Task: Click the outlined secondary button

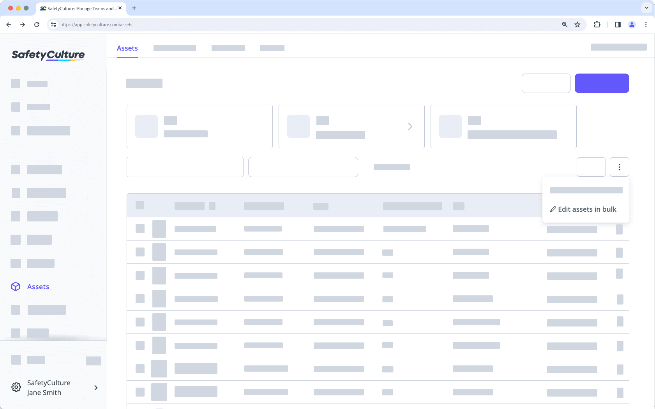Action: (546, 83)
